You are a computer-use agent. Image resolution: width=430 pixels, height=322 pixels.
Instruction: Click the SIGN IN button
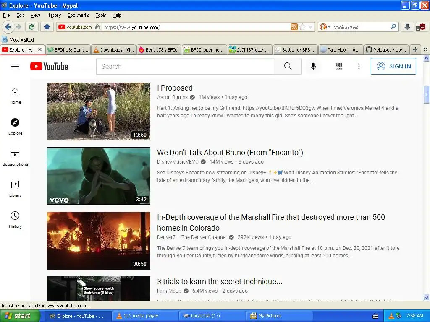coord(393,66)
